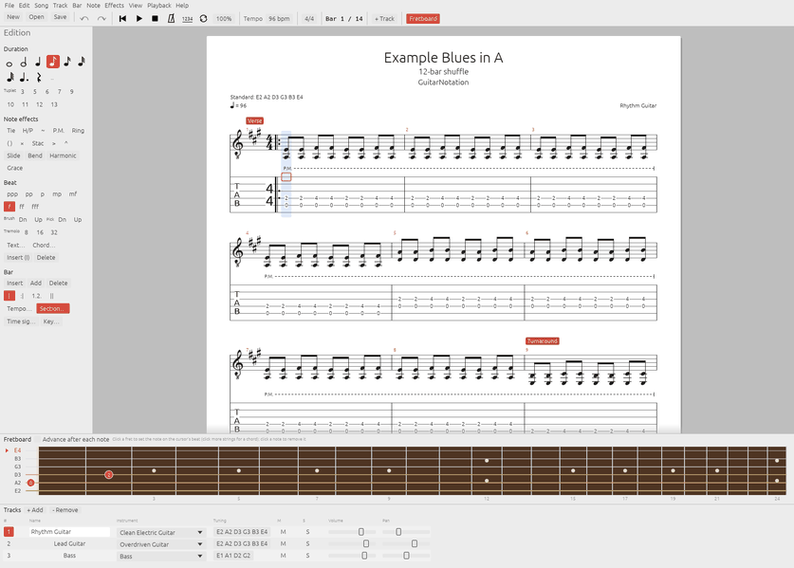Open Bass instrument dropdown
Image resolution: width=794 pixels, height=568 pixels.
(x=160, y=556)
